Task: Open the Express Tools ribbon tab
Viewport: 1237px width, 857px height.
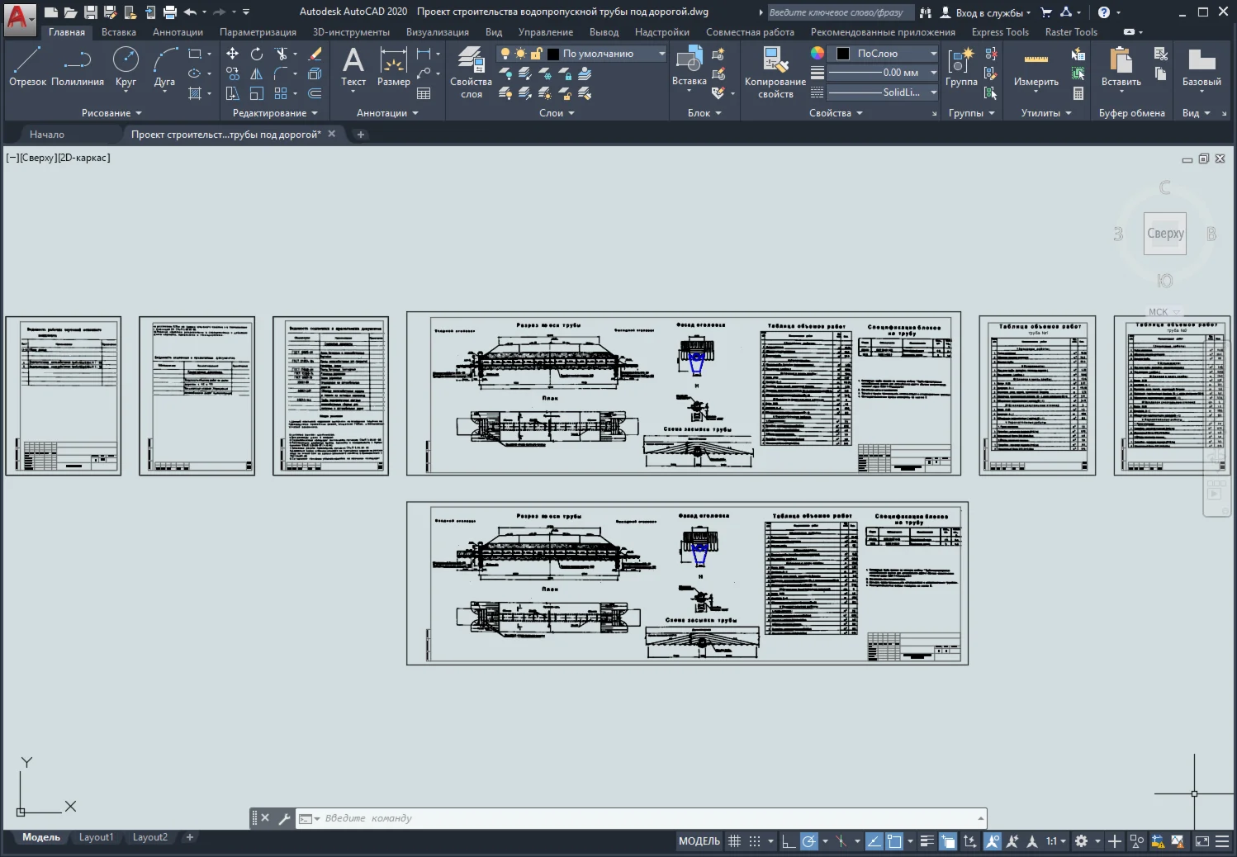Action: point(1000,32)
